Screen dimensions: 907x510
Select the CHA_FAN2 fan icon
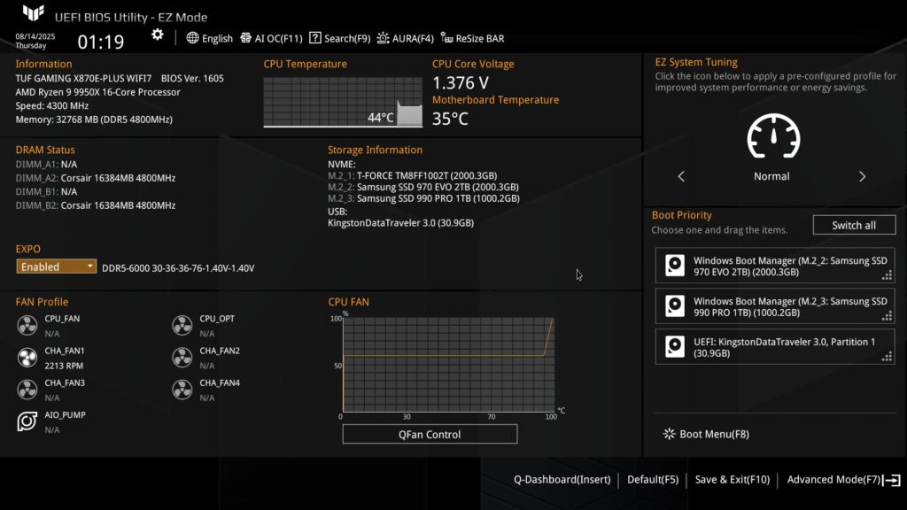click(x=182, y=358)
